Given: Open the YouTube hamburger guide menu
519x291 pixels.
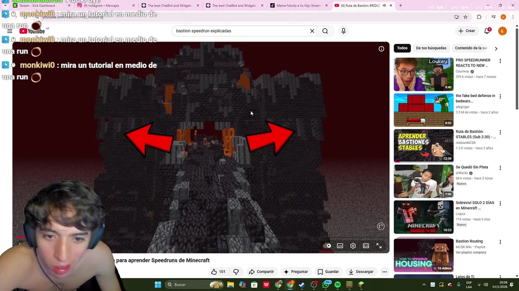Looking at the screenshot, I should 10,31.
